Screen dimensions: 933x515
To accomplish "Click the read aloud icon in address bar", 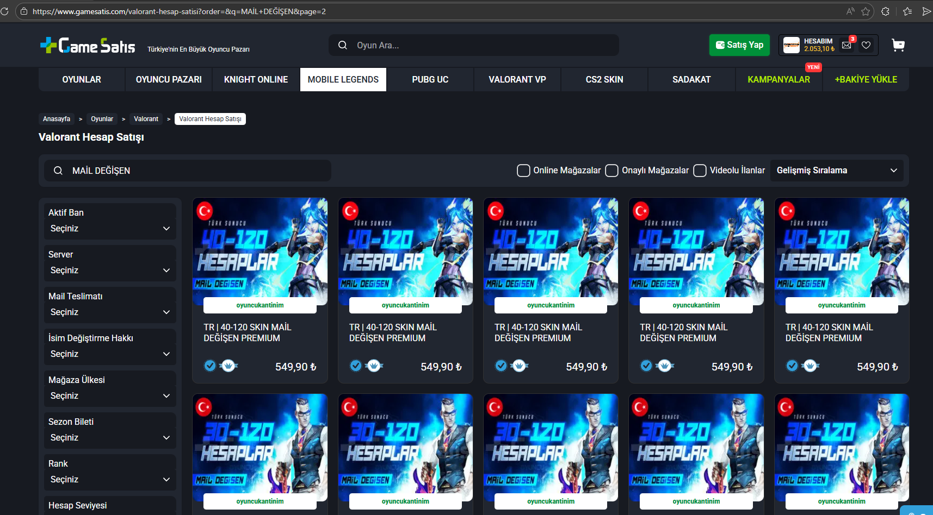I will click(850, 11).
